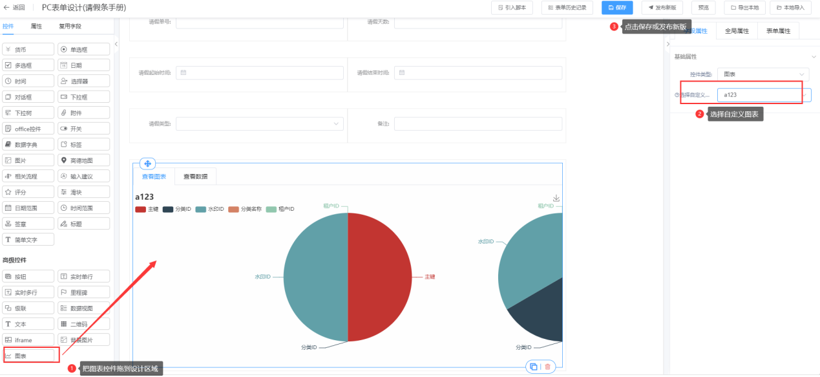Click the blue 保存 save button
Image resolution: width=820 pixels, height=377 pixels.
(617, 8)
